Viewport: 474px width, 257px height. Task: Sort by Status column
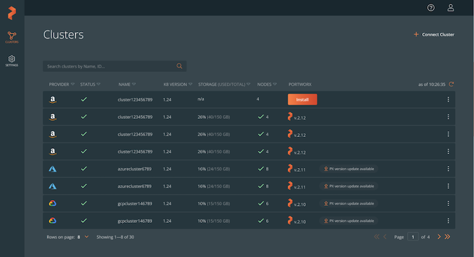tap(90, 84)
